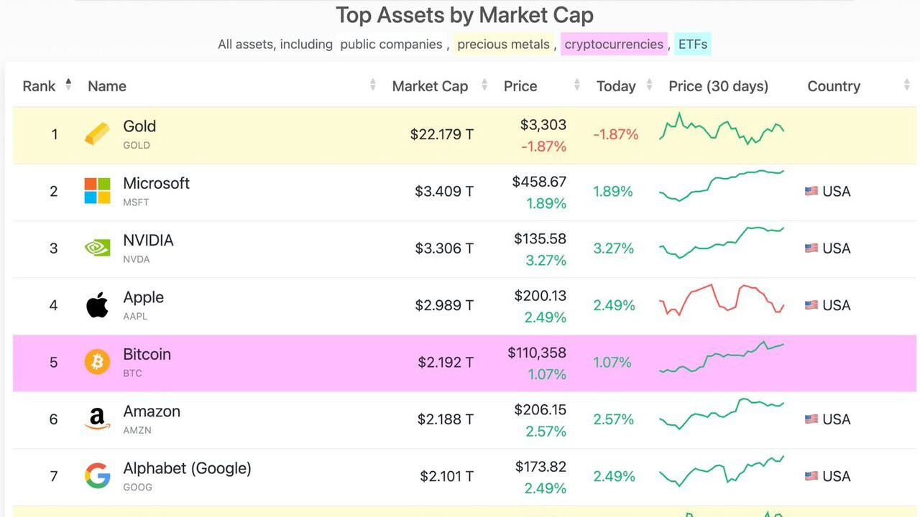Click the NVIDIA logo icon

[x=97, y=248]
